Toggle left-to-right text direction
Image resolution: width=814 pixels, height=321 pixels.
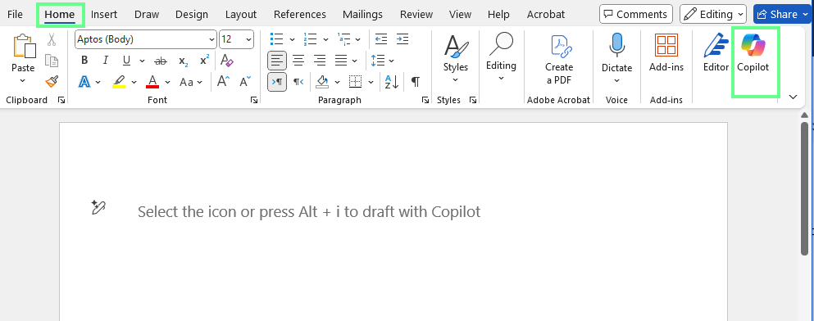pyautogui.click(x=277, y=81)
